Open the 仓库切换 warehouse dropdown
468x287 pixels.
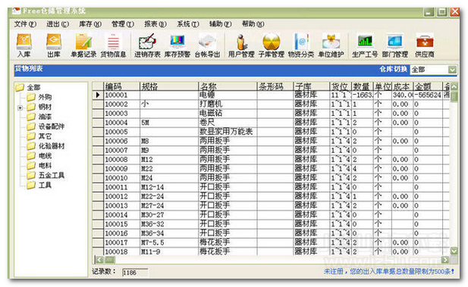[453, 70]
